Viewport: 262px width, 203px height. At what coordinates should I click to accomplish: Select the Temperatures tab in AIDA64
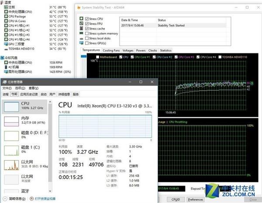(91, 50)
